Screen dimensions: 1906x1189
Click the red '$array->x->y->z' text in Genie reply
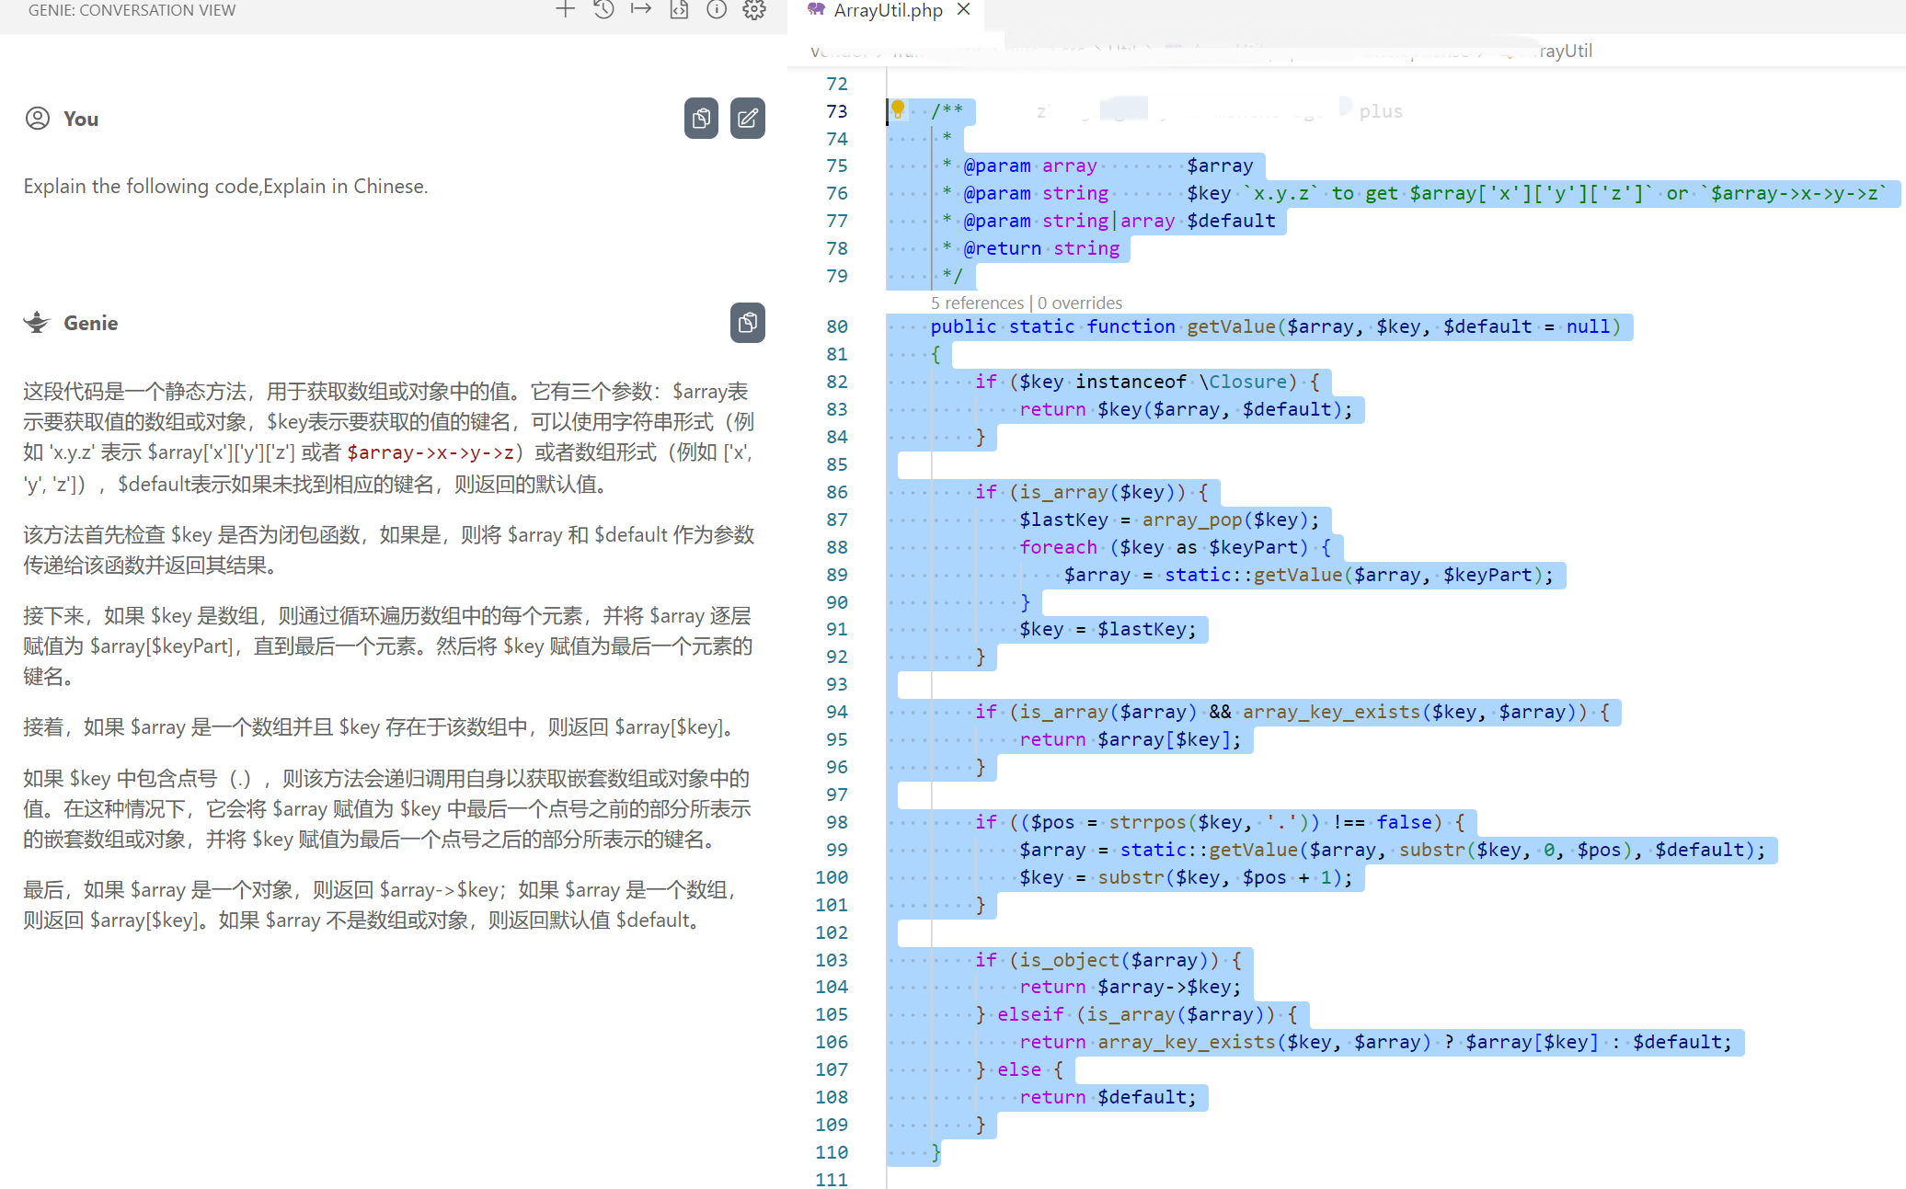(430, 452)
